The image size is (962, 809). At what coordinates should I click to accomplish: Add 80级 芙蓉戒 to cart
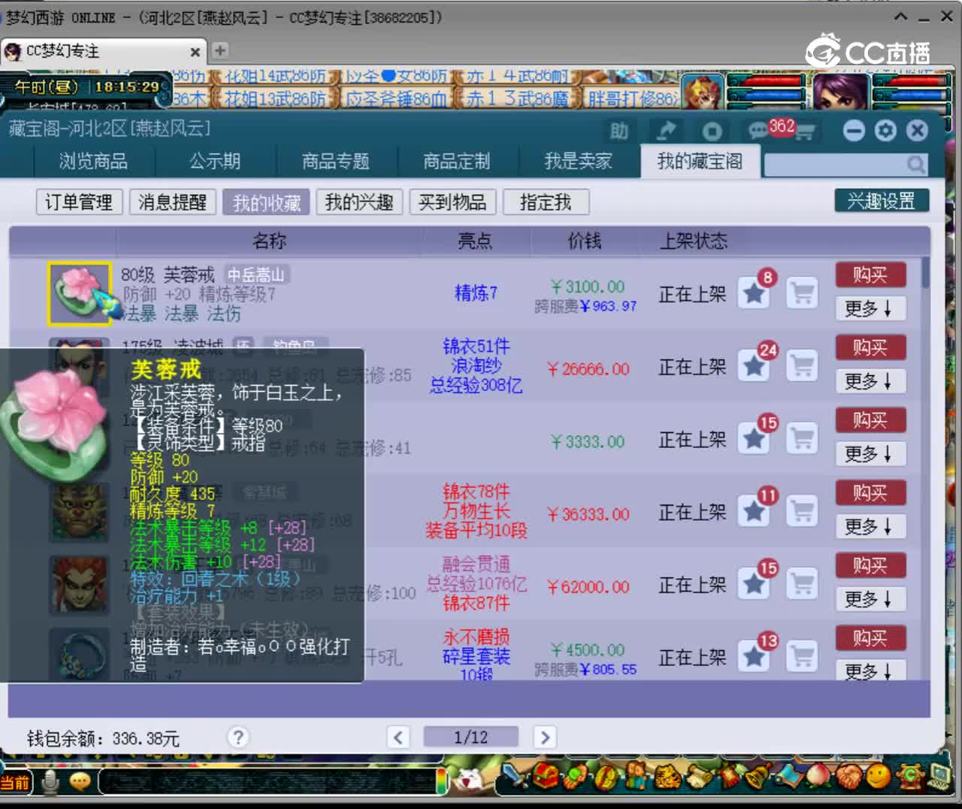click(802, 293)
